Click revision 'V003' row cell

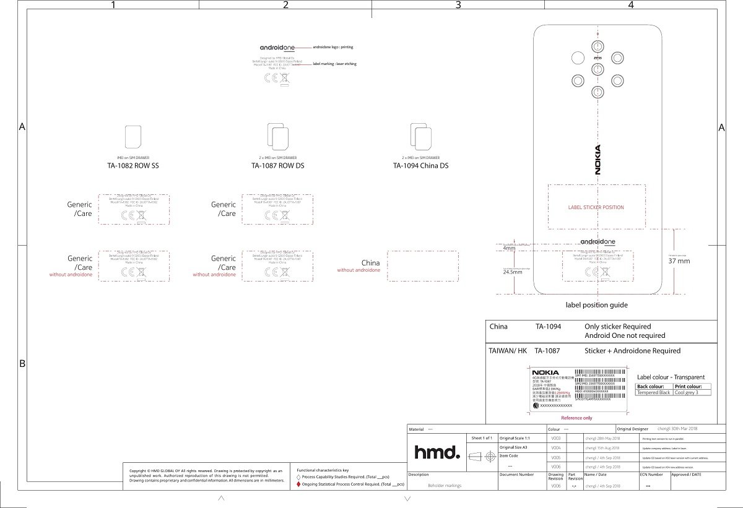[556, 438]
